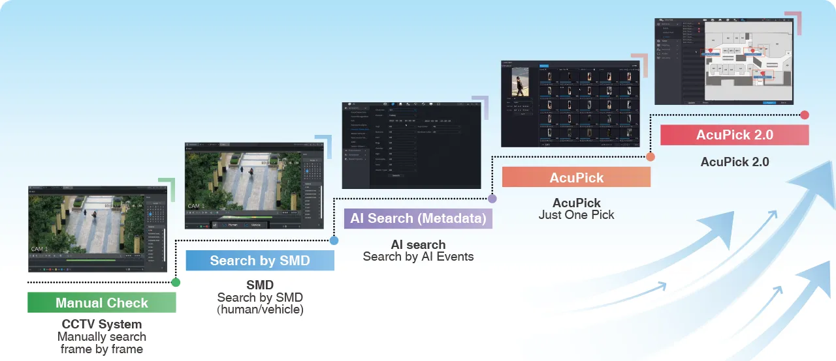This screenshot has height=361, width=836.
Task: Click green timeline bar in Manual Check screenshot
Action: [91, 260]
